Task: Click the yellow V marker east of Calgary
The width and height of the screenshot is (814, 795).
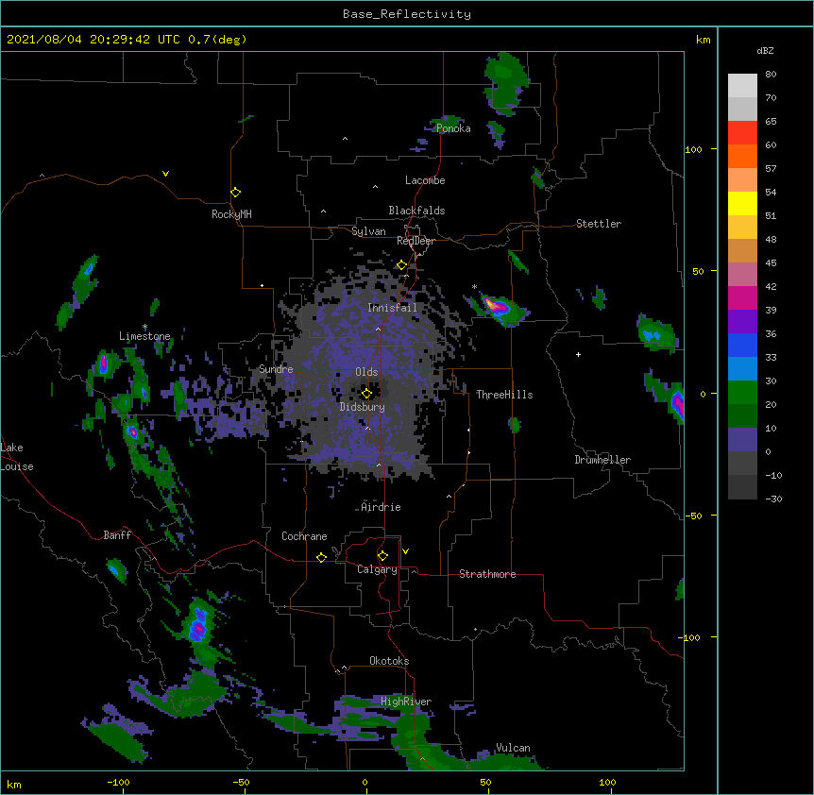Action: [405, 551]
